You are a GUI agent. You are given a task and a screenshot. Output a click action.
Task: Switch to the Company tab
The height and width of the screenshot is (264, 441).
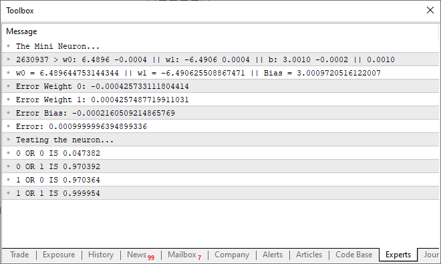pos(232,255)
